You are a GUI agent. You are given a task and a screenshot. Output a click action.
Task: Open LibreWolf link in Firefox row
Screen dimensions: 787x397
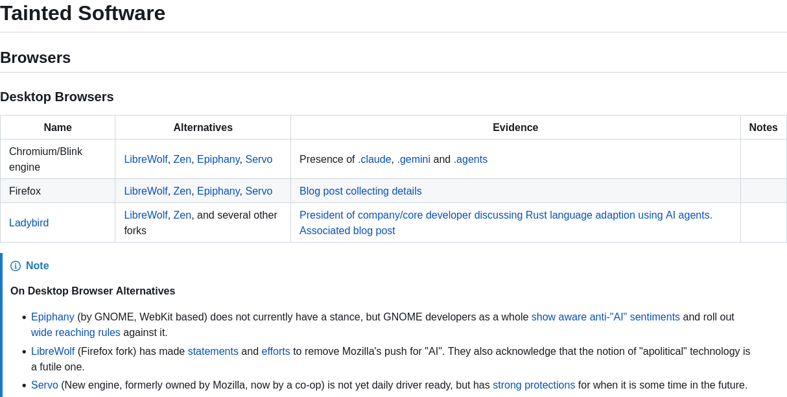click(x=146, y=191)
